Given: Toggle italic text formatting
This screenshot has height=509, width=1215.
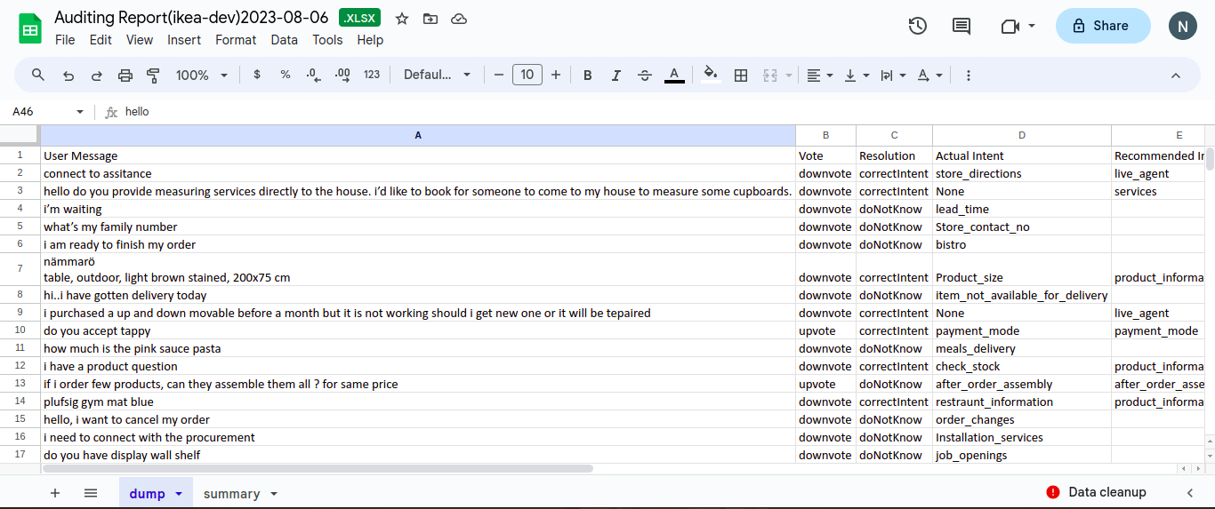Looking at the screenshot, I should click(616, 76).
